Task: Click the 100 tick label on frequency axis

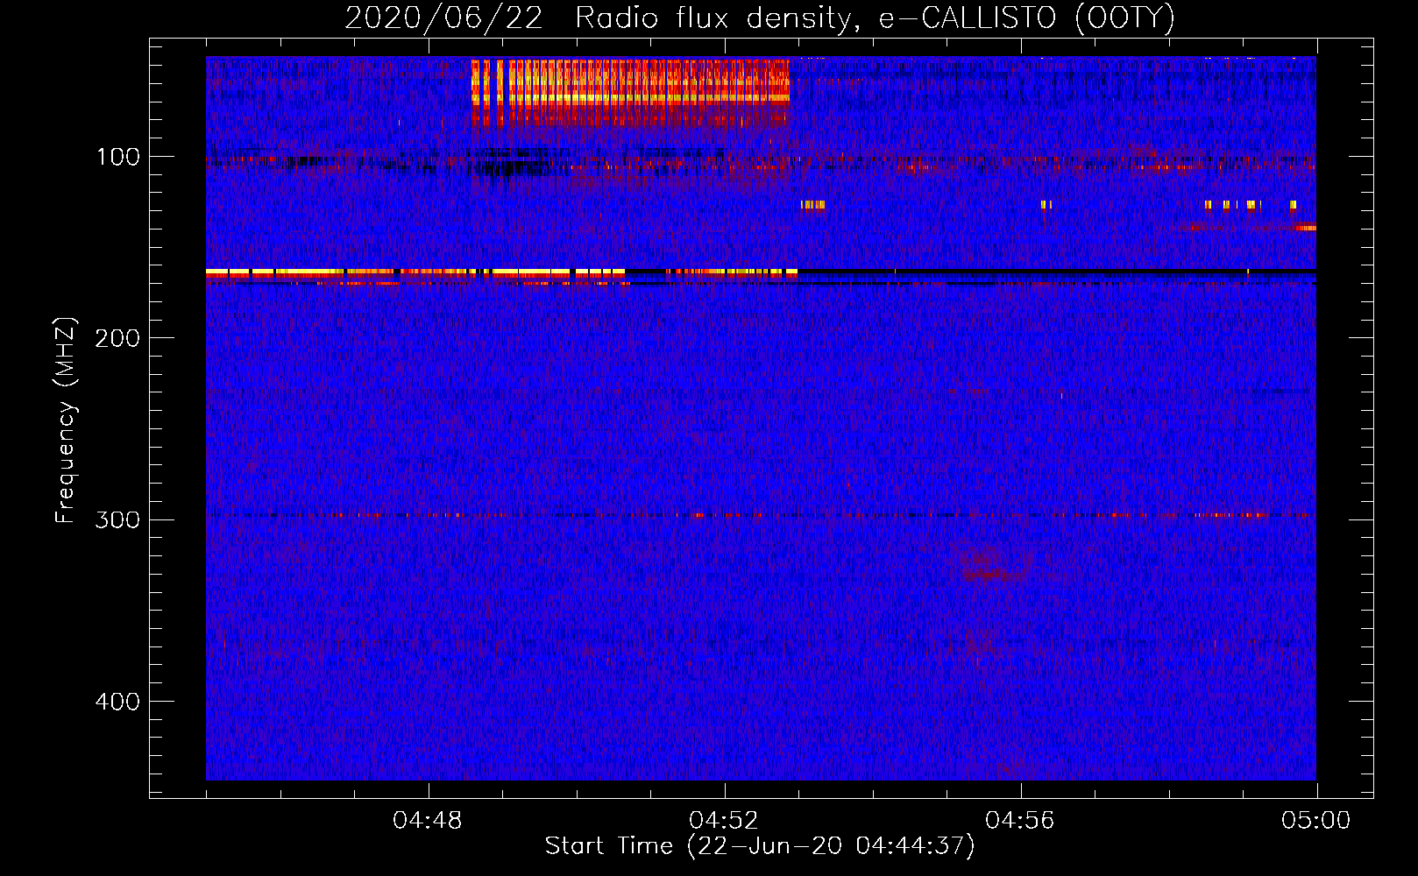Action: point(118,158)
